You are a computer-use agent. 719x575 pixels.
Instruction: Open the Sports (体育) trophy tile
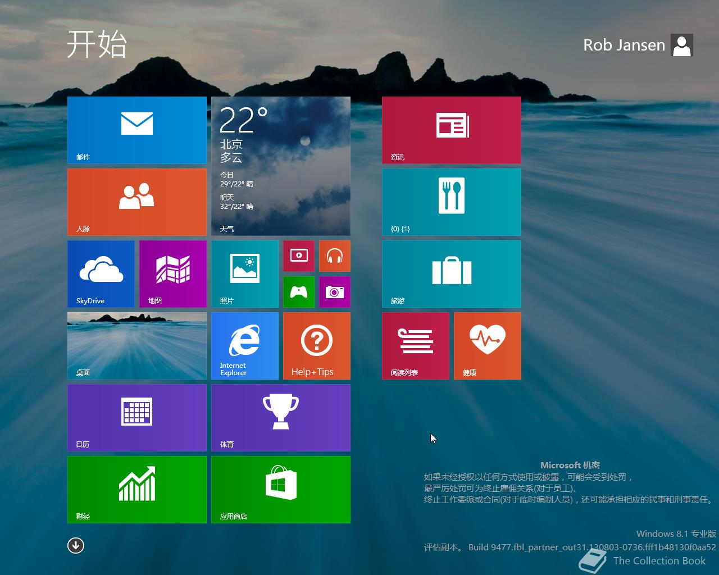[281, 418]
